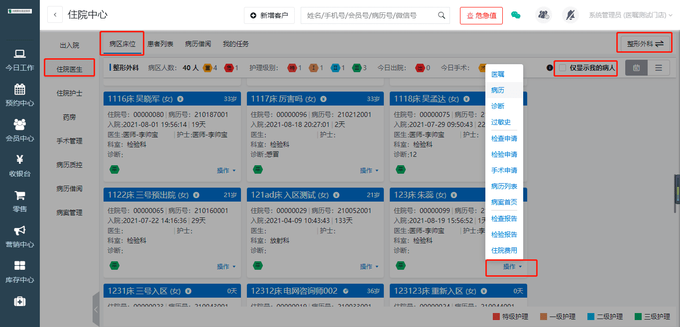Open 操作 dropdown on bed 1116 吴晓军

point(226,170)
